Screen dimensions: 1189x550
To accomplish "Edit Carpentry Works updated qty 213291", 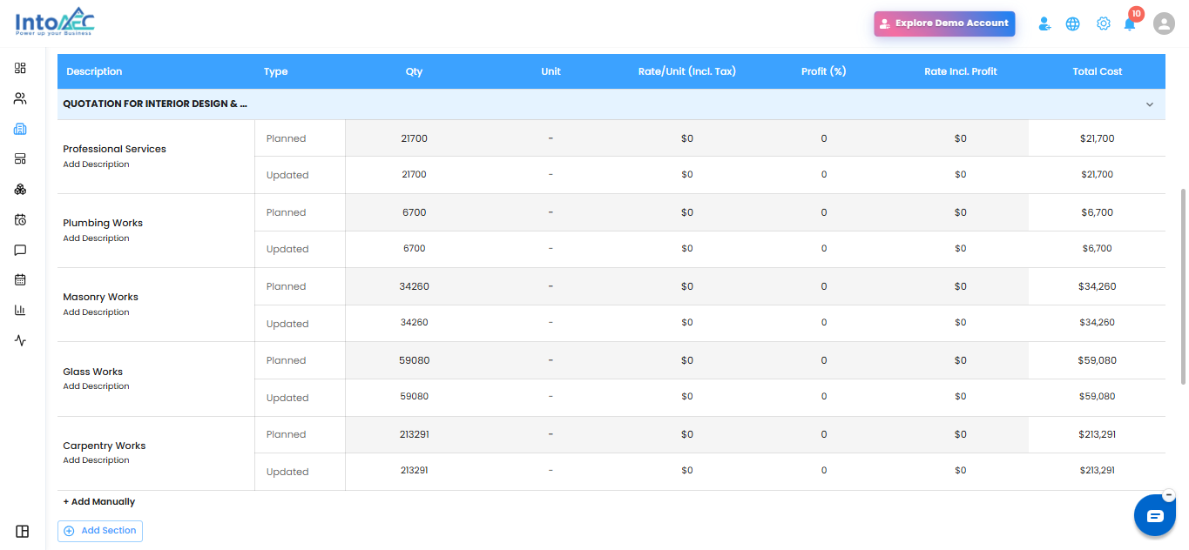I will 415,471.
